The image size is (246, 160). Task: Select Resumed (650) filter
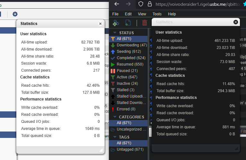click(x=128, y=65)
